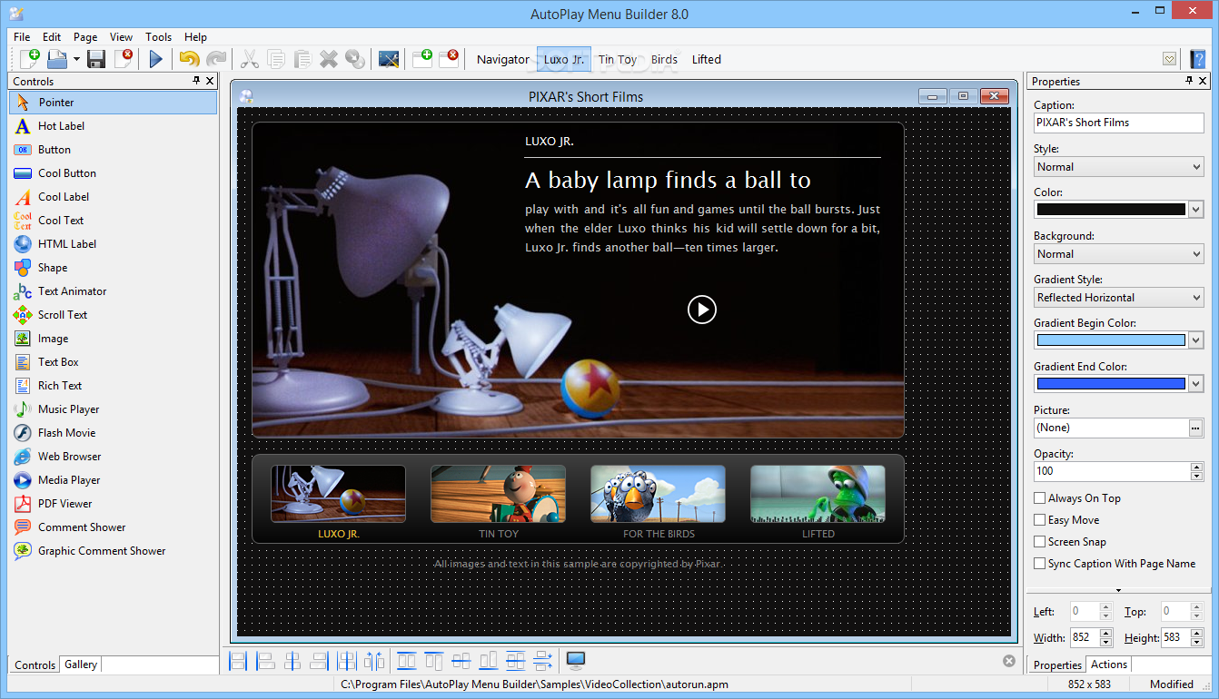Select the Flash Movie control
1219x699 pixels.
click(x=114, y=433)
